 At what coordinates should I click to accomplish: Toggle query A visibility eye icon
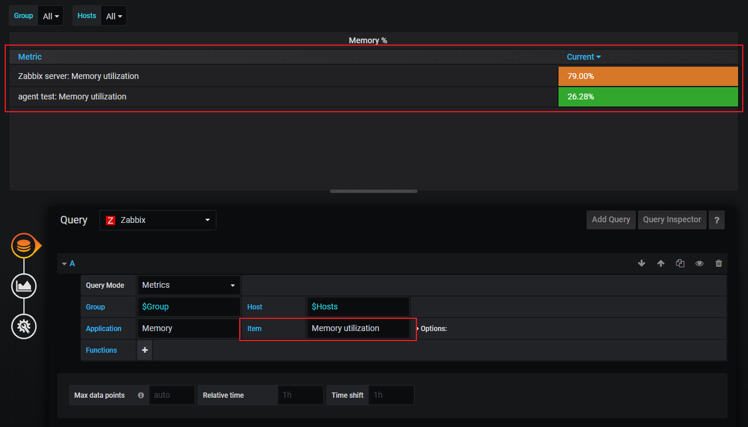tap(699, 264)
